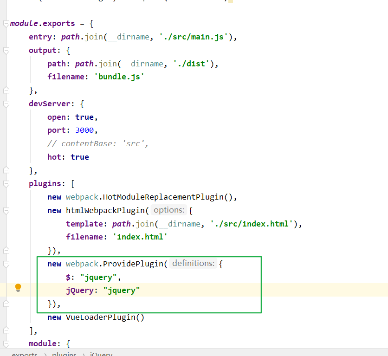Click the "jquery" string on the jQuery line
388x356 pixels.
click(122, 291)
